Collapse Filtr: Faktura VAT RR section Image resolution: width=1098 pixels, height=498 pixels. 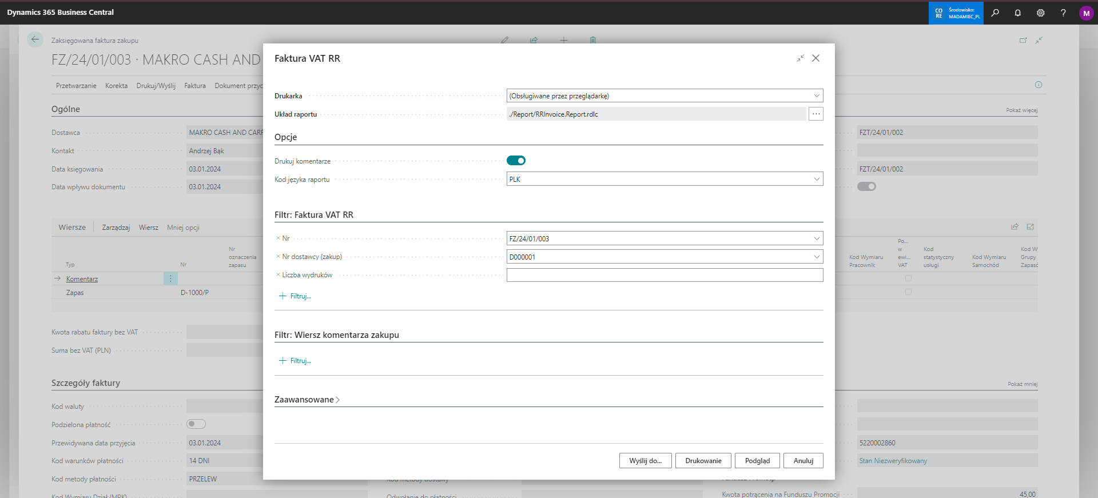click(314, 215)
